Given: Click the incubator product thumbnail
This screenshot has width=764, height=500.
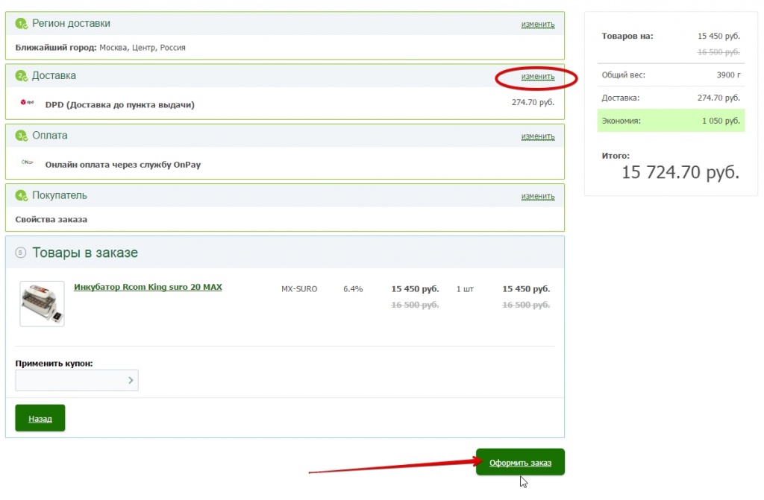Looking at the screenshot, I should (42, 303).
